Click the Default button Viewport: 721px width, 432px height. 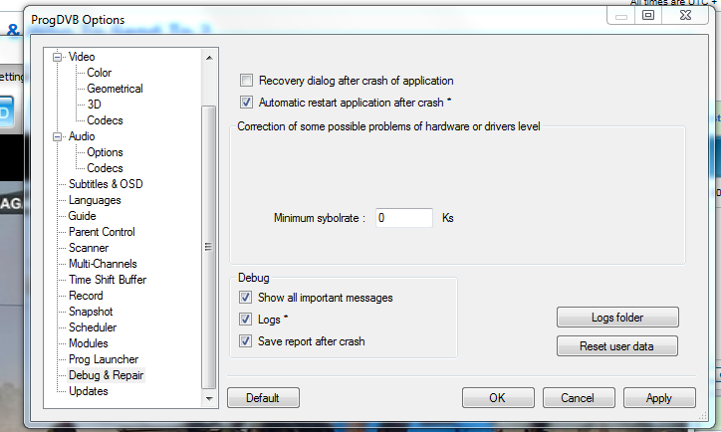pos(263,398)
